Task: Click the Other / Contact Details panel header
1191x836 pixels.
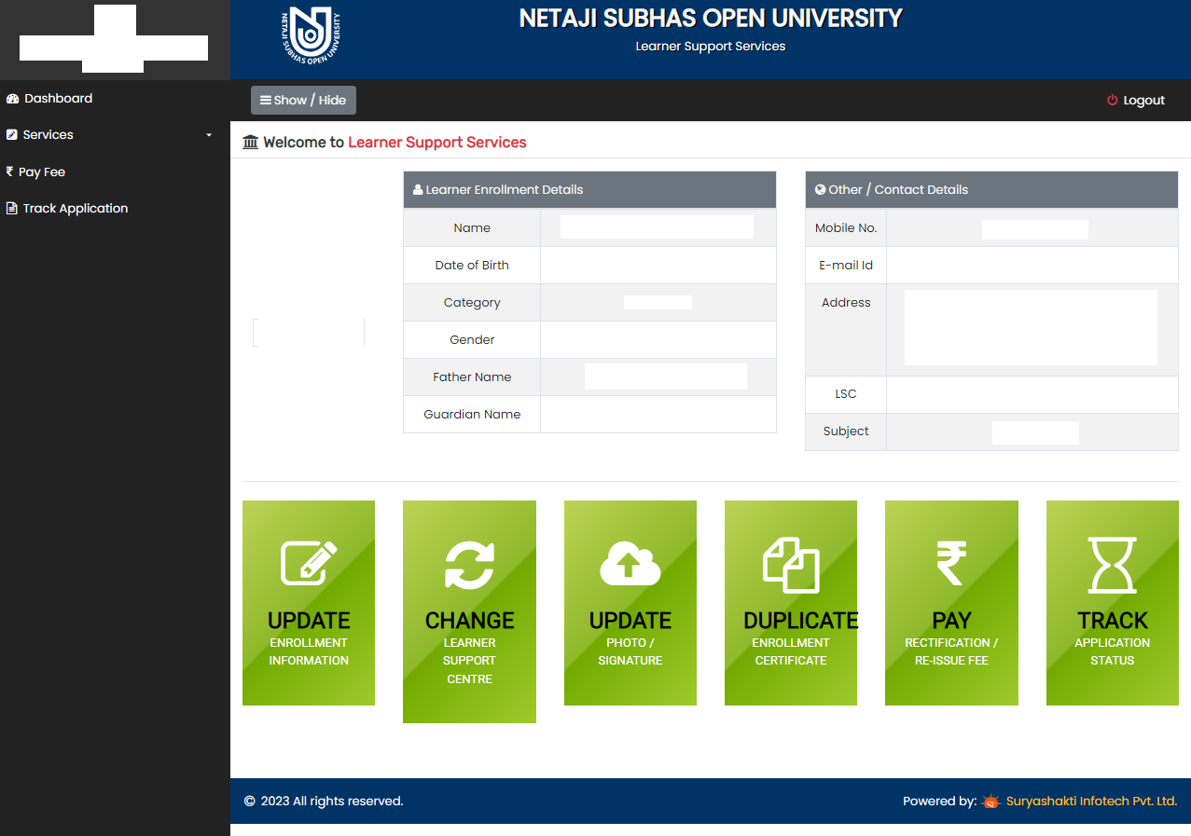Action: coord(991,190)
